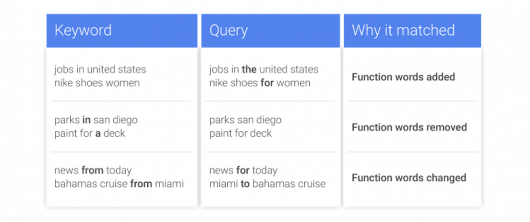Viewport: 530px width, 222px height.
Task: Select query "nike shoes for women"
Action: pos(260,83)
